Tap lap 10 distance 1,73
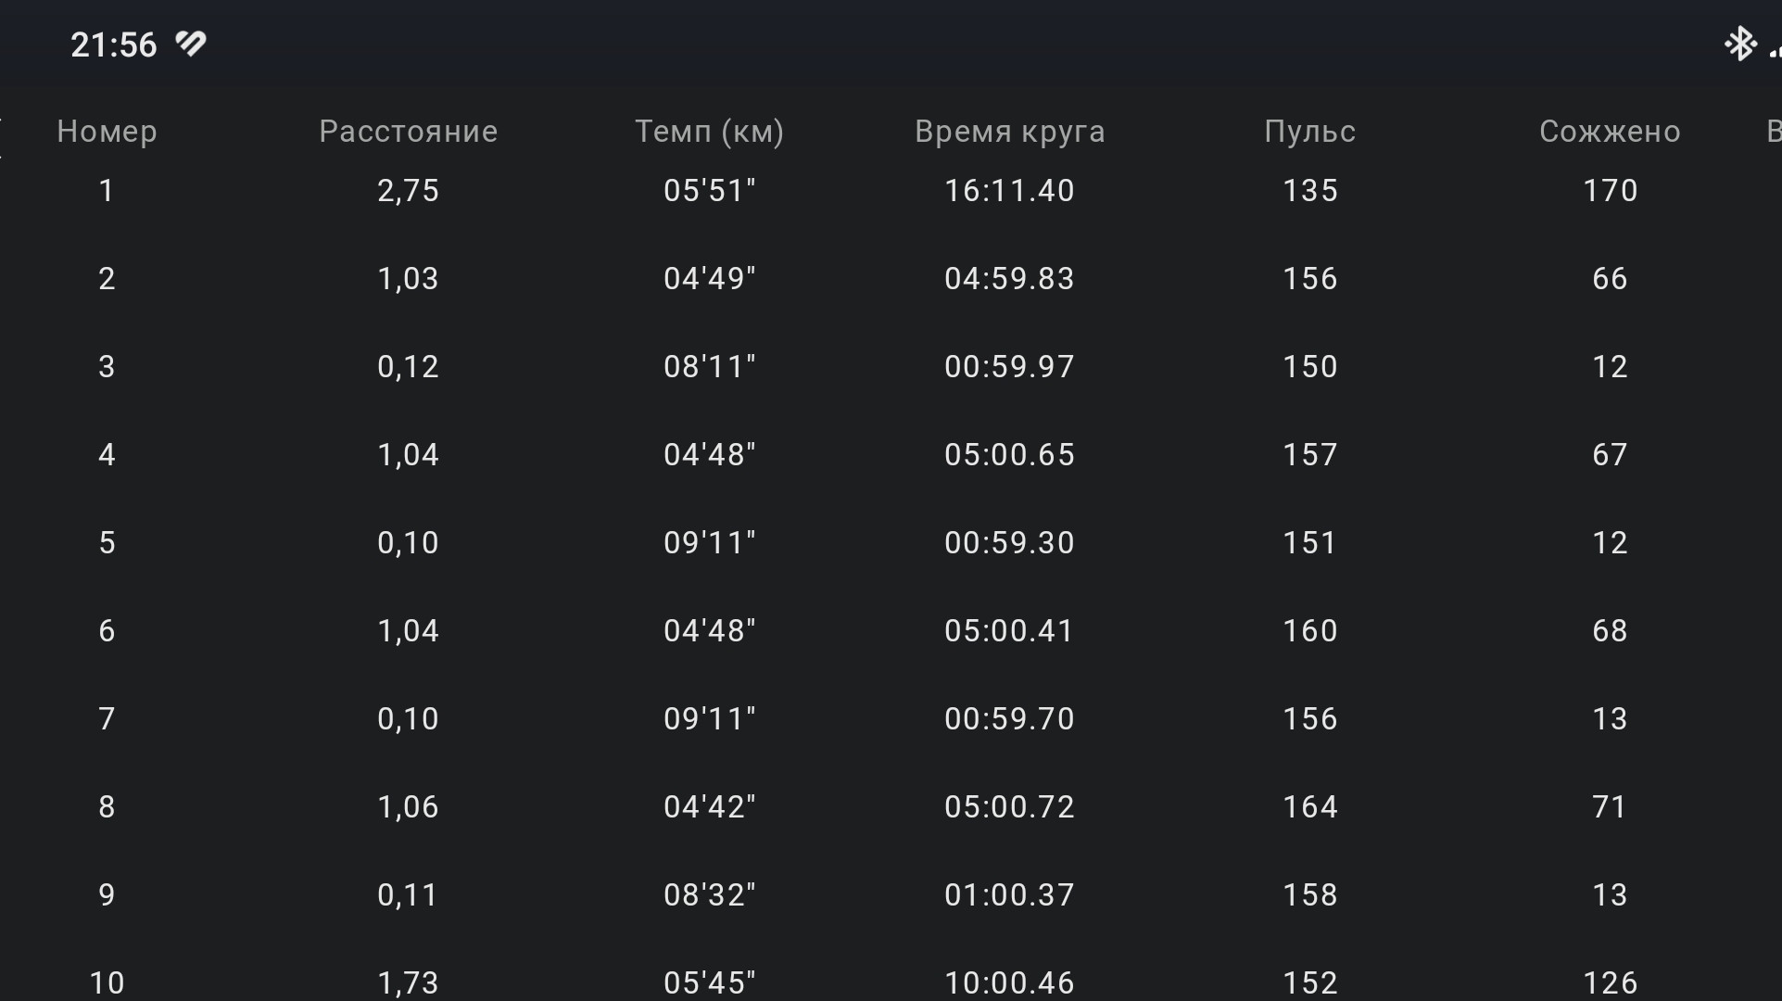Viewport: 1782px width, 1001px height. [x=408, y=983]
